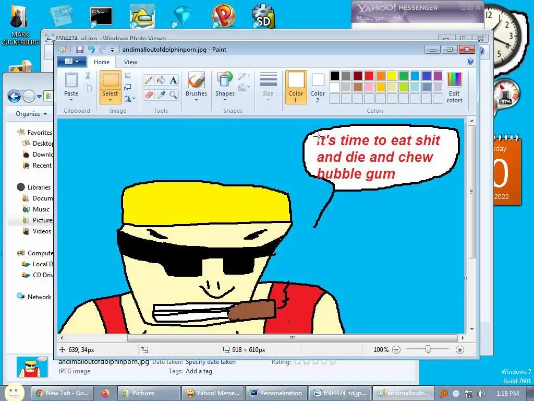Click the Resize and skew icon

coord(128,87)
